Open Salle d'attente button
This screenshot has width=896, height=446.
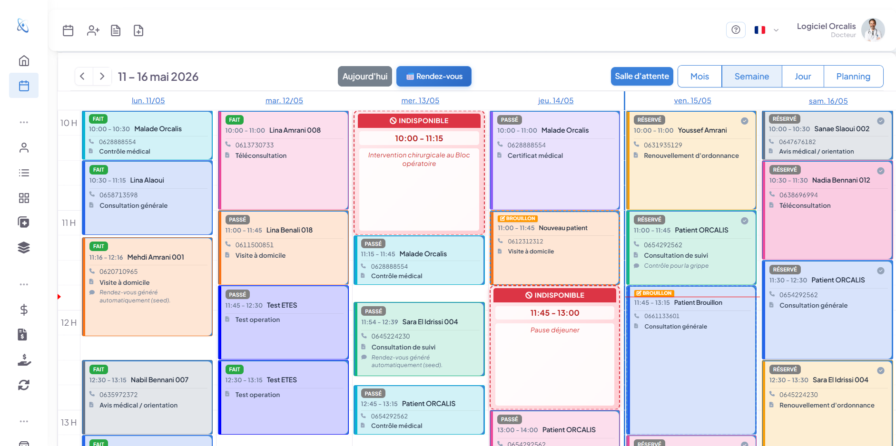(642, 76)
